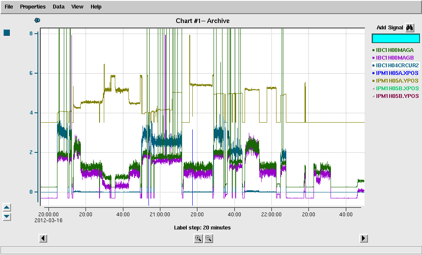Click the down arrow axis button
Viewport: 422px width, 255px height.
[x=7, y=217]
